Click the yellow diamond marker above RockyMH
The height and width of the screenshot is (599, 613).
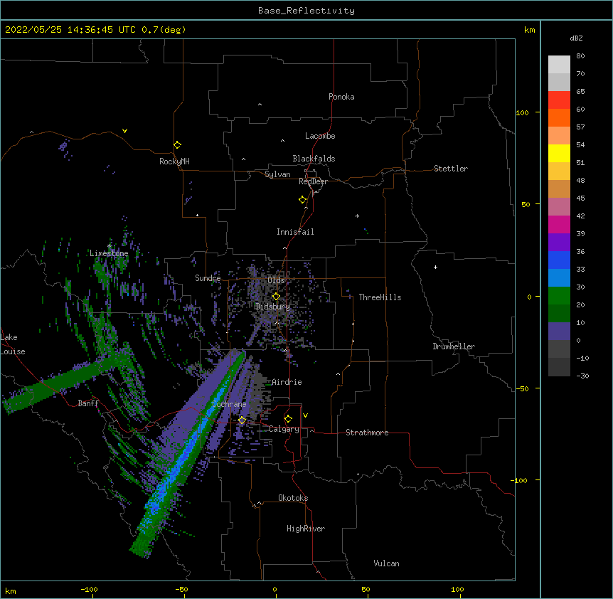178,145
